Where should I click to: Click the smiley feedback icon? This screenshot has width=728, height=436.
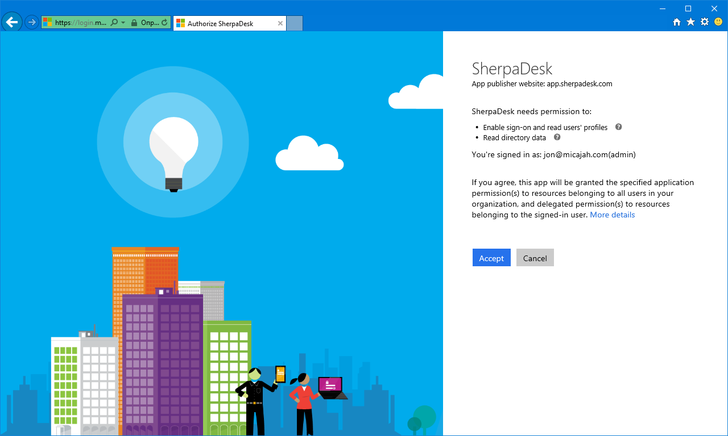point(718,22)
